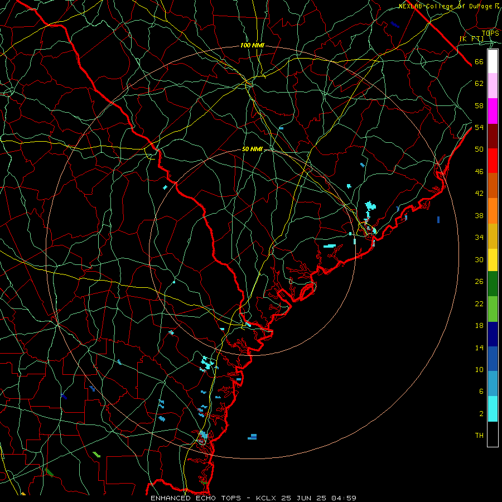Click the light orange legend swatch

point(493,211)
